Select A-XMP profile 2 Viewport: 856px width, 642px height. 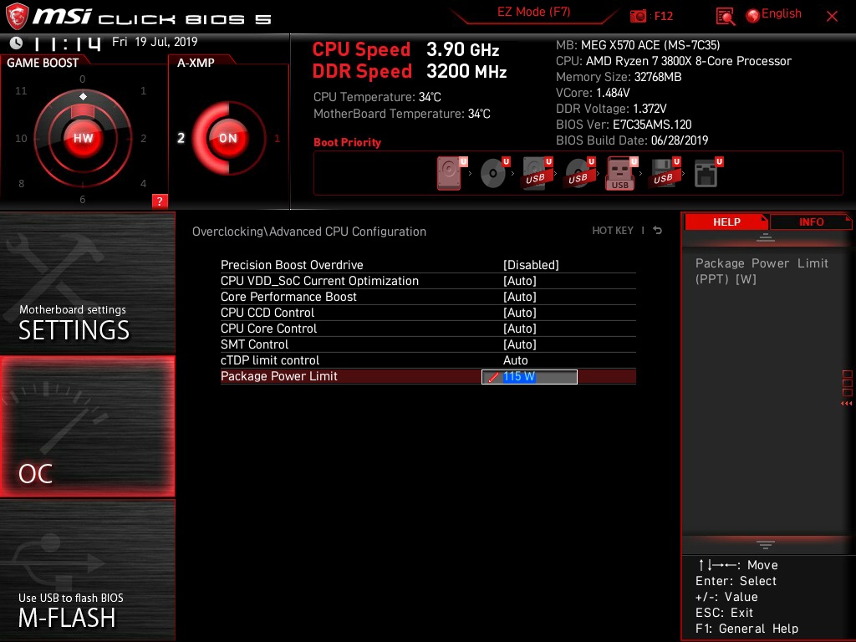point(181,138)
